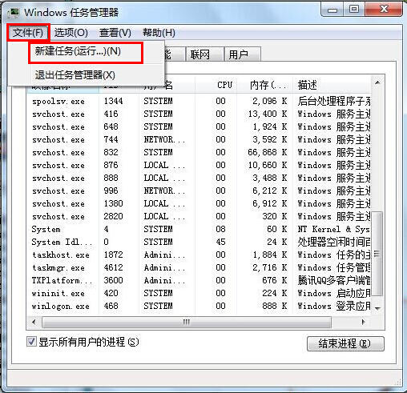Select svchost.exe with PID 648
Screen dimensions: 407x393
tap(199, 126)
